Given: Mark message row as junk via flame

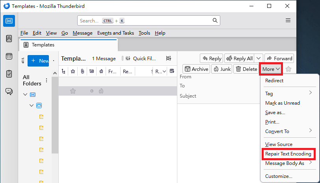Looking at the screenshot, I should click(101, 91).
